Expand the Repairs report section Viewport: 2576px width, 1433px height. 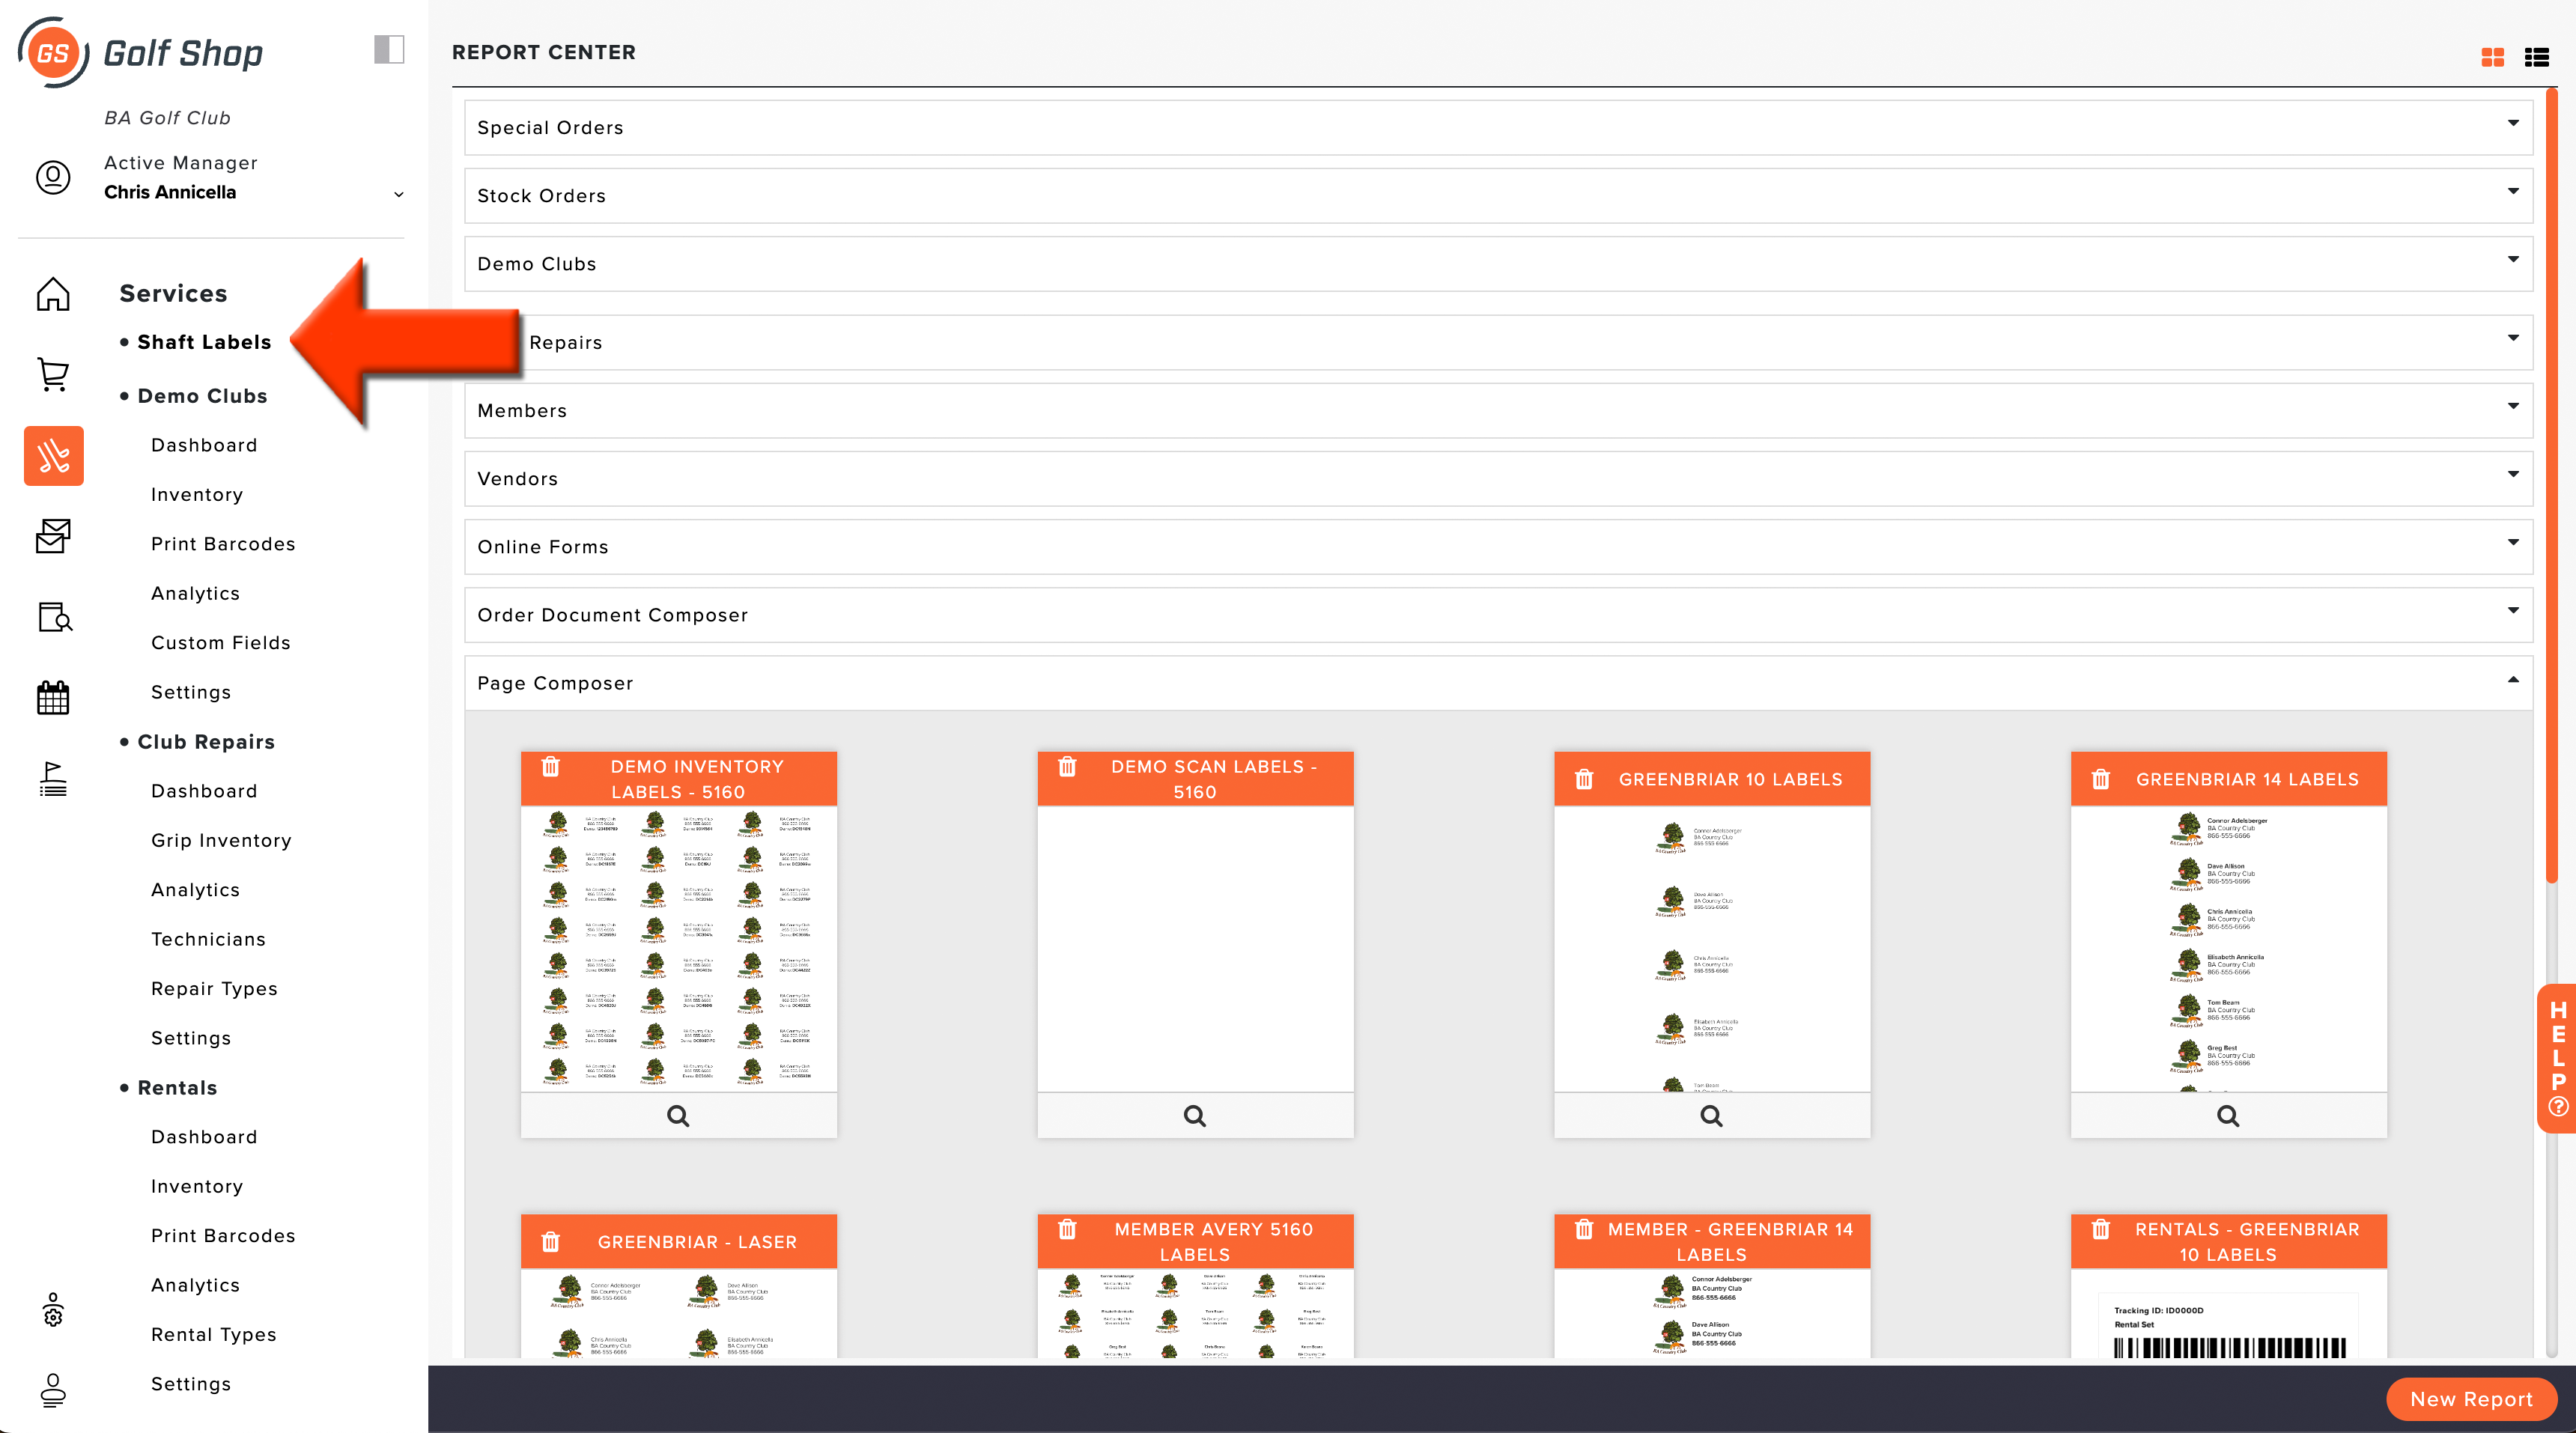click(x=1498, y=342)
